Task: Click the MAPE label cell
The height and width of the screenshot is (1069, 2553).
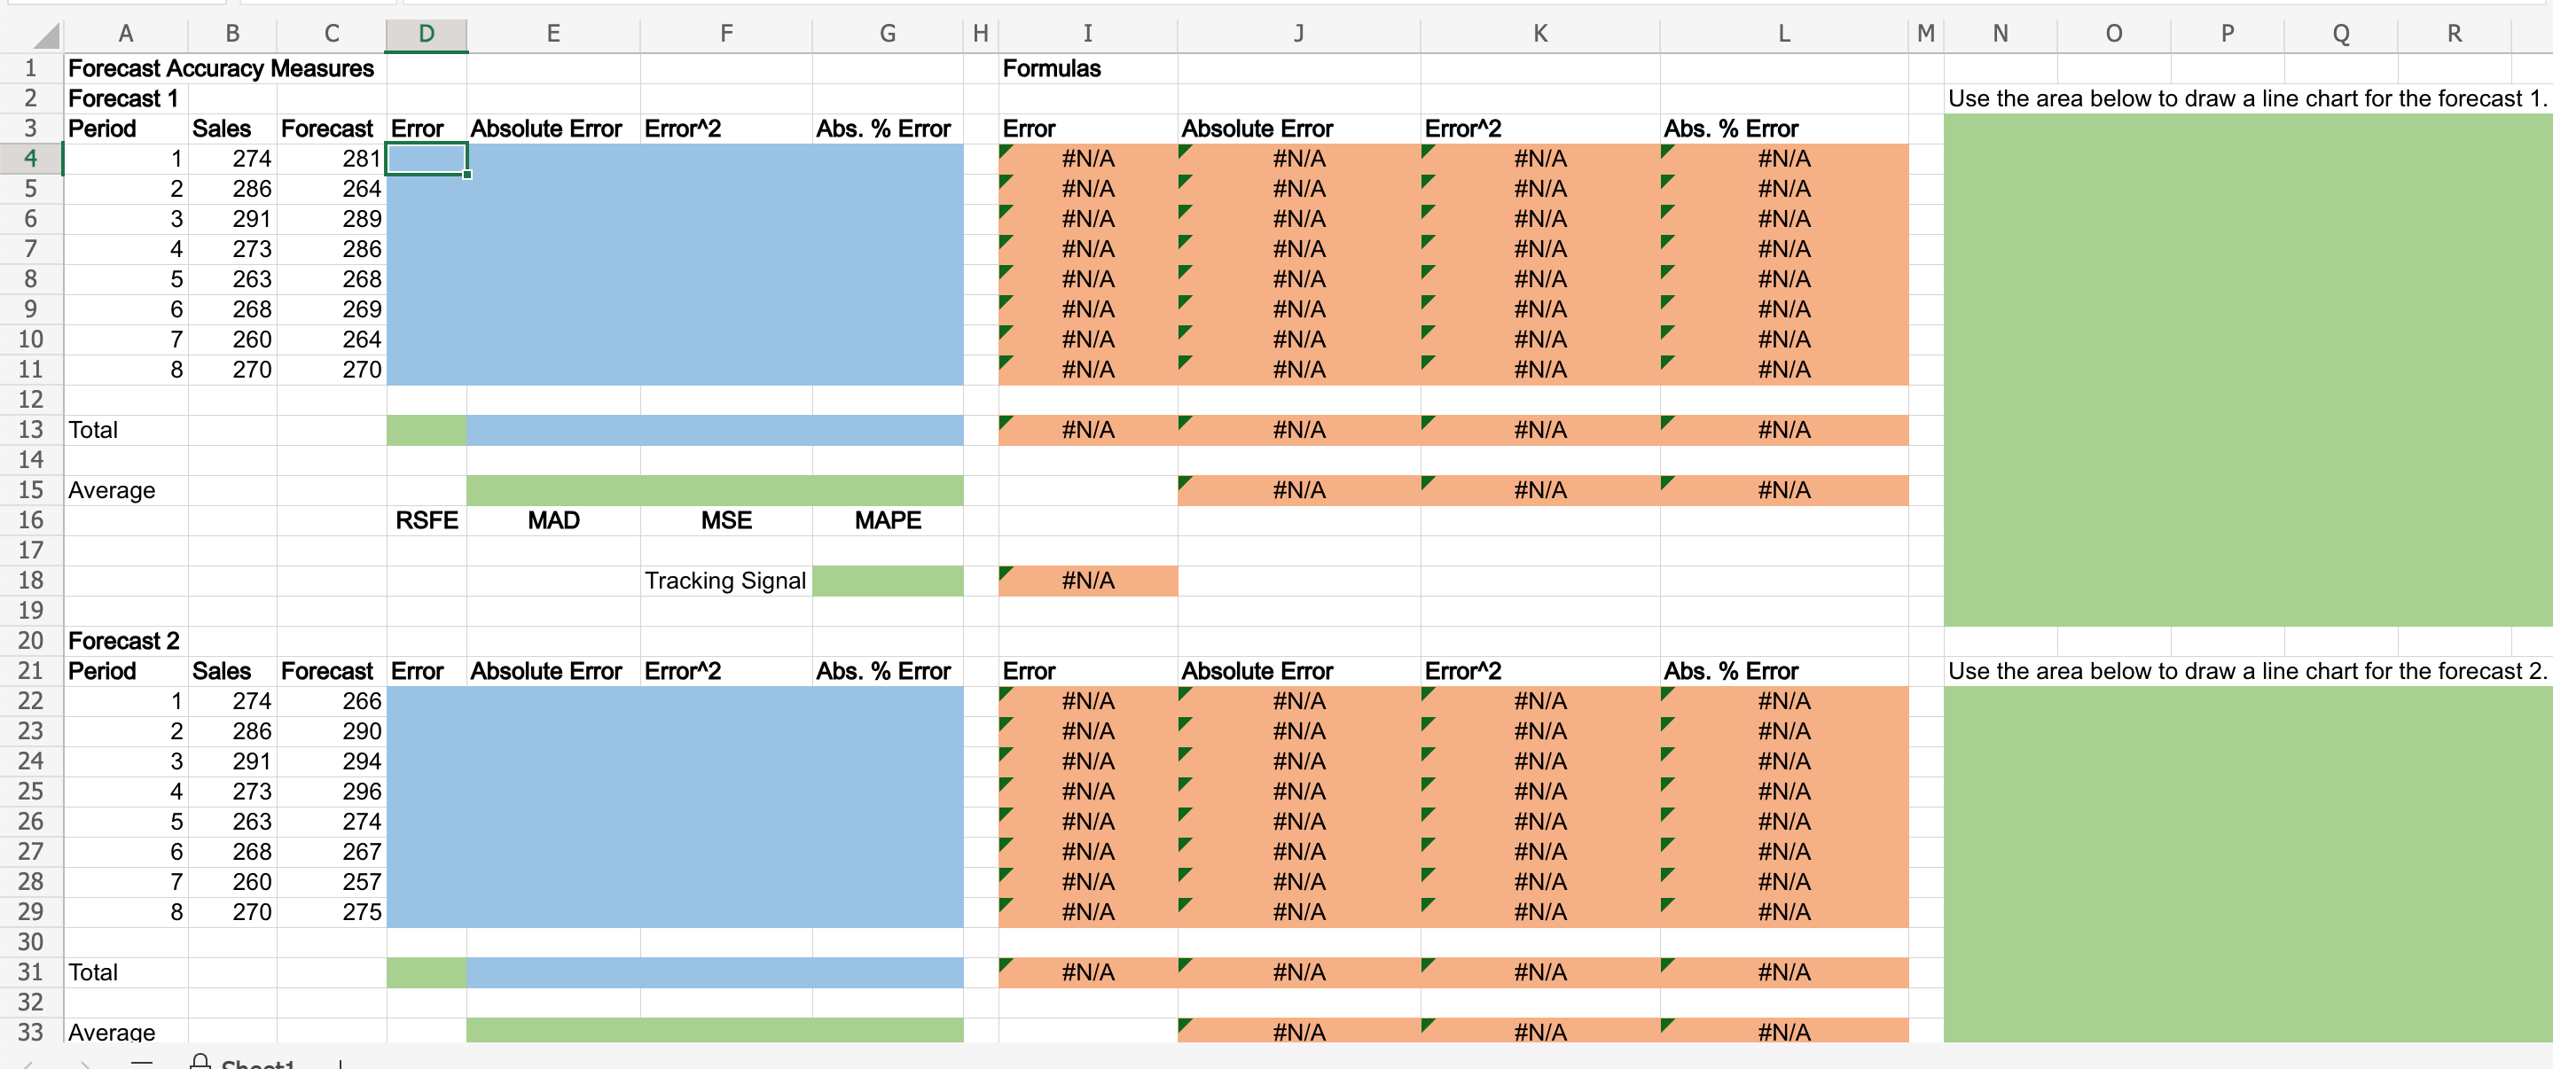Action: [887, 520]
